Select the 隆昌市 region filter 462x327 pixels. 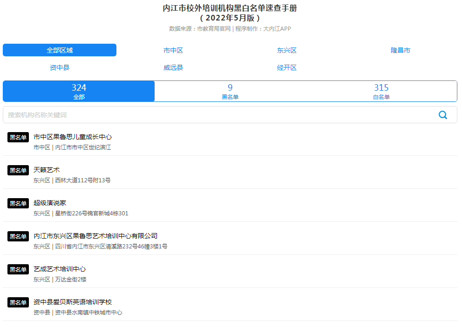point(401,50)
